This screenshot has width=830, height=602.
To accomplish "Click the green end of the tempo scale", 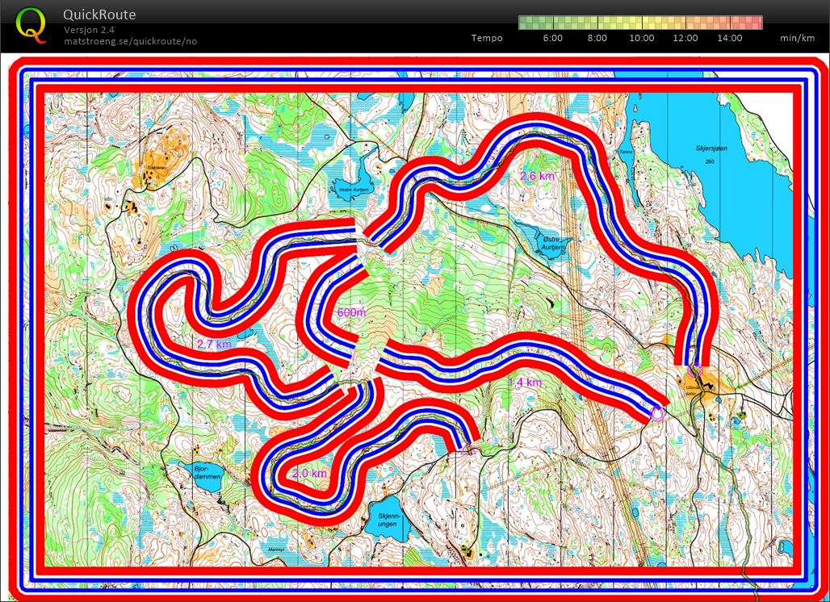I will (525, 23).
